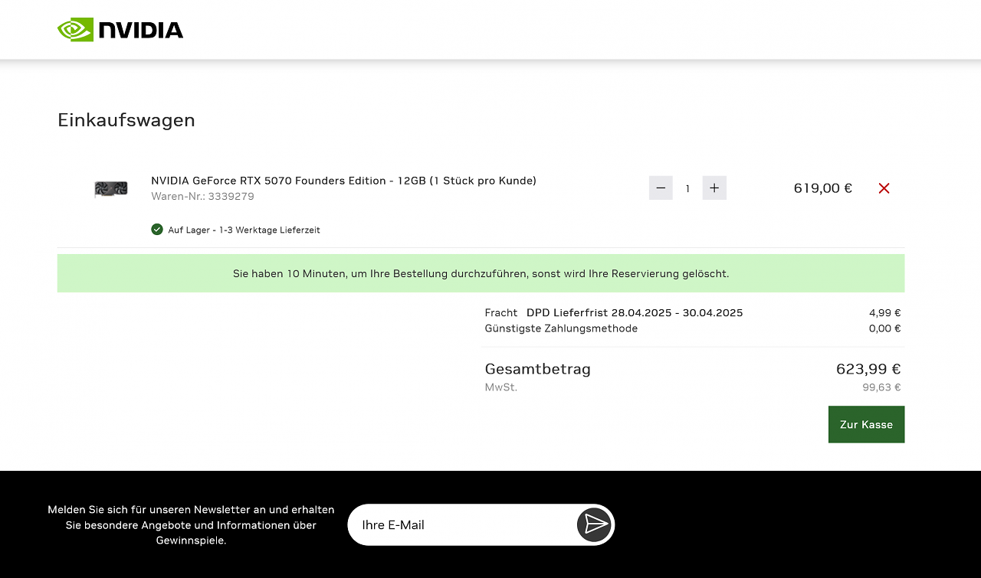Click the Waren-Nr.: 3339279 text
The image size is (981, 578).
(202, 197)
